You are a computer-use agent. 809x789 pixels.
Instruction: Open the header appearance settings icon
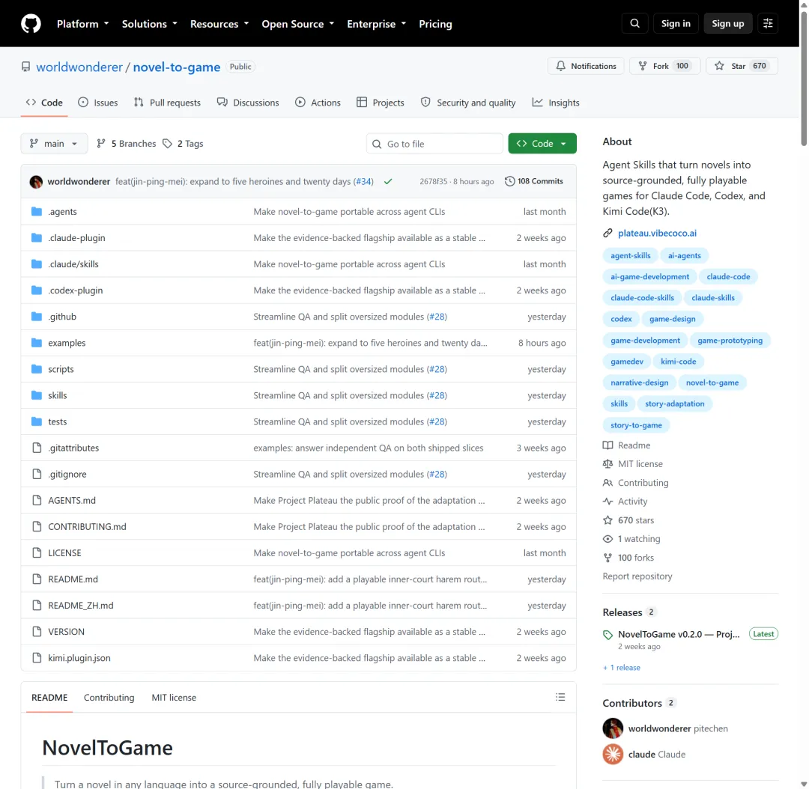[768, 23]
